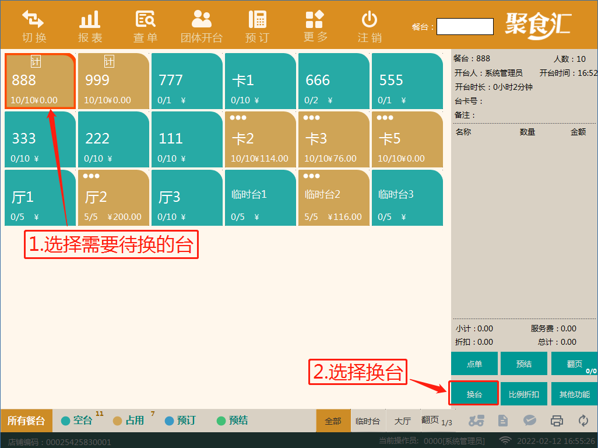The image size is (598, 448).
Task: Switch to the 大厅 area tab
Action: [x=402, y=421]
